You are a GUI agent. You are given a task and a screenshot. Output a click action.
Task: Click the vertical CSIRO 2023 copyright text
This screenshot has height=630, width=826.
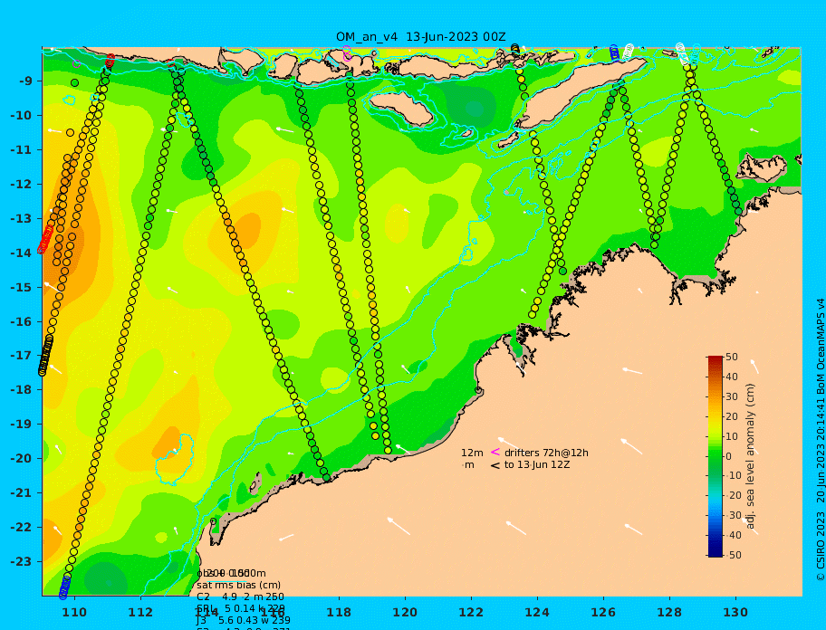point(821,440)
